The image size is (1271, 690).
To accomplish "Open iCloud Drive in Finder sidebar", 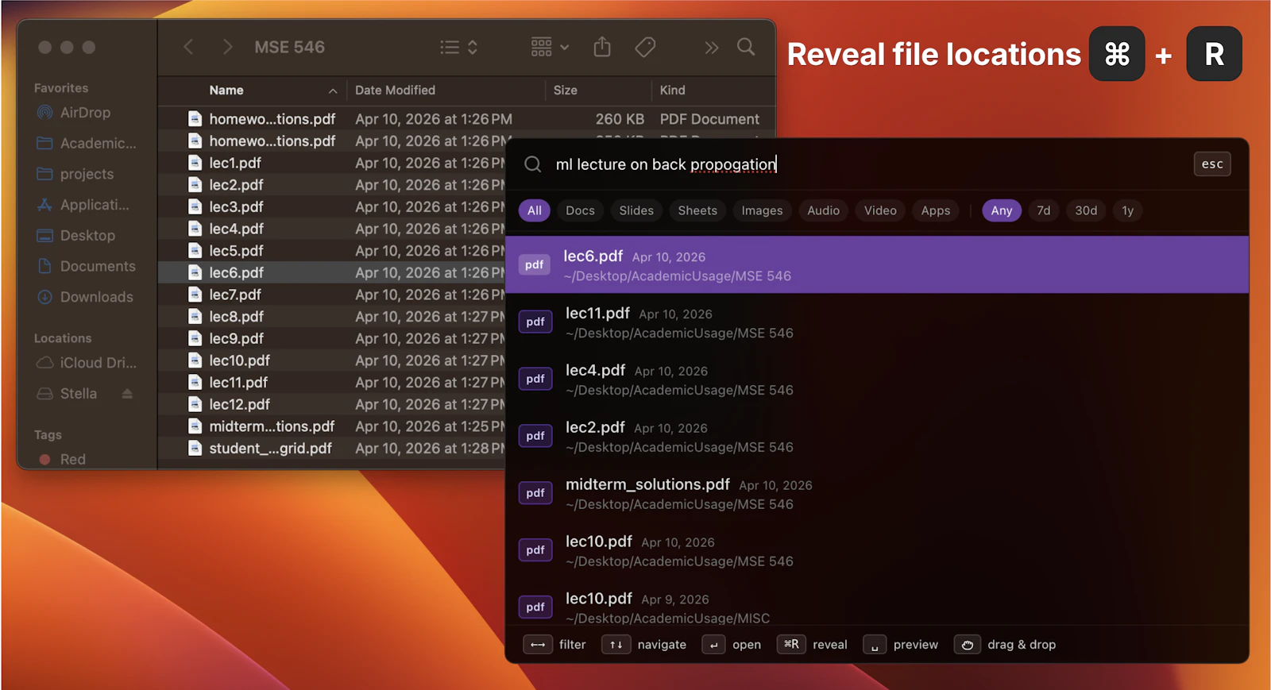I will coord(87,363).
